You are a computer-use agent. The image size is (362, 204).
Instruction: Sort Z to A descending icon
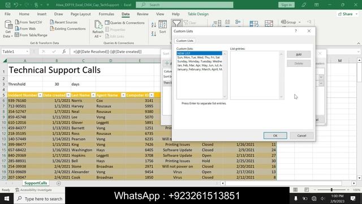[x=154, y=34]
